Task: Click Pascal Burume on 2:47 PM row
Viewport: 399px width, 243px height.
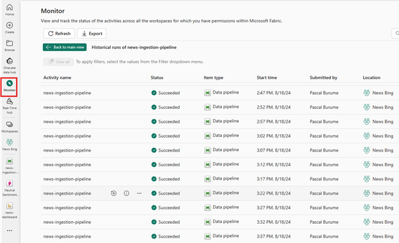Action: (324, 93)
